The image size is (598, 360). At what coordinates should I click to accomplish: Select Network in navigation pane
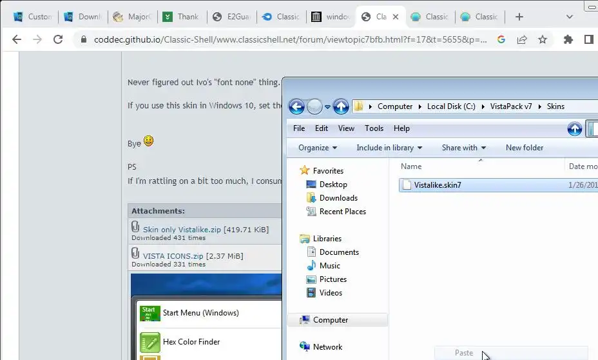tap(327, 346)
